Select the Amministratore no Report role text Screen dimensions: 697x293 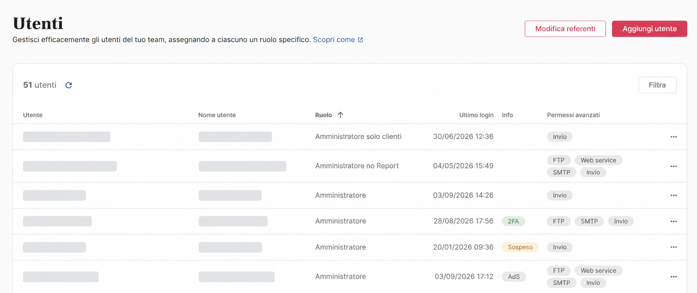pyautogui.click(x=357, y=166)
